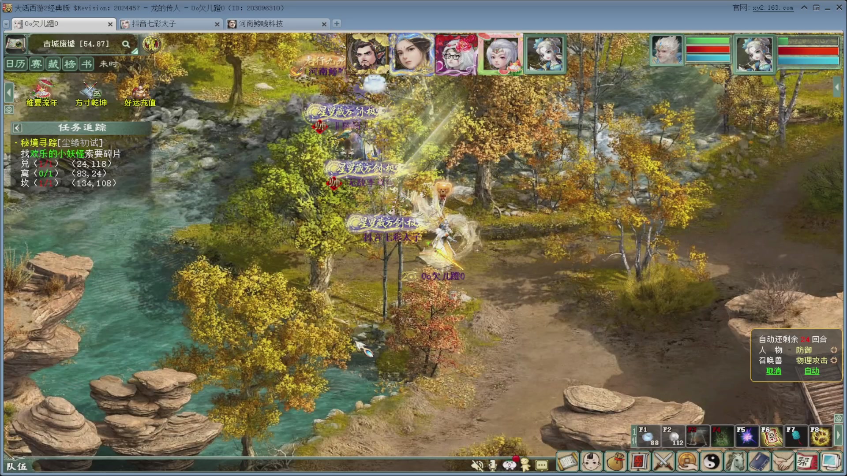Click 取消 to cancel auto battle
The width and height of the screenshot is (847, 476).
[x=773, y=371]
